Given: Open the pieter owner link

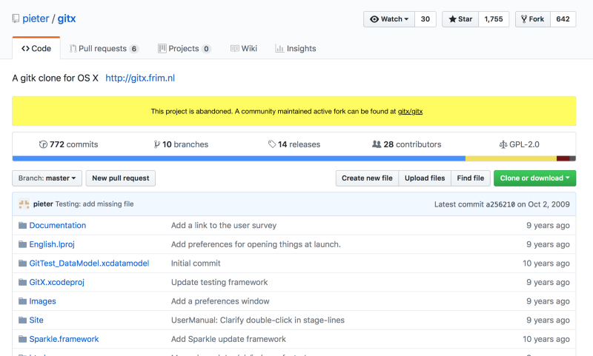Looking at the screenshot, I should click(x=36, y=19).
